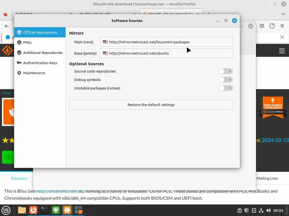This screenshot has width=289, height=216.
Task: Click the Base (jammy) mirror field
Action: (x=167, y=53)
